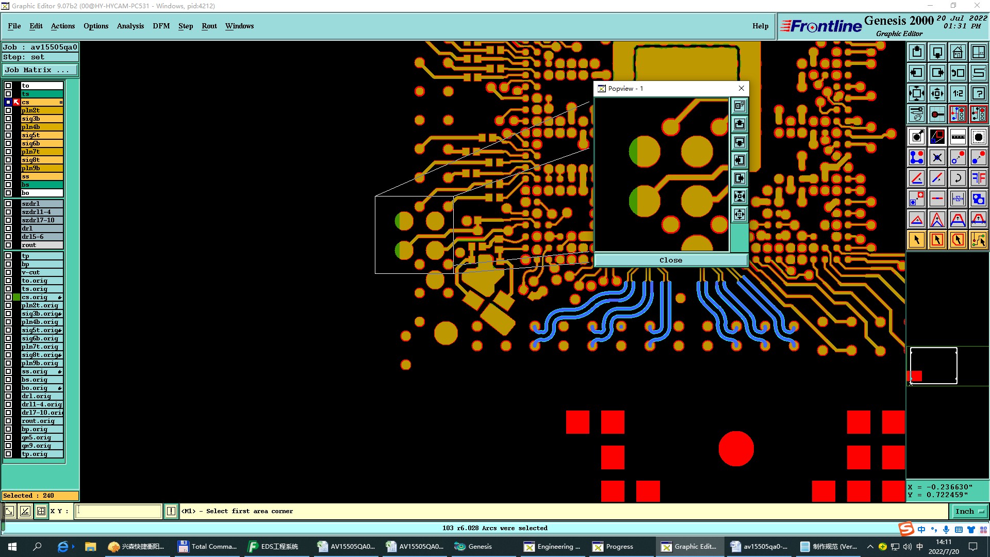This screenshot has height=557, width=990.
Task: Select the measure ruler tool
Action: click(958, 137)
